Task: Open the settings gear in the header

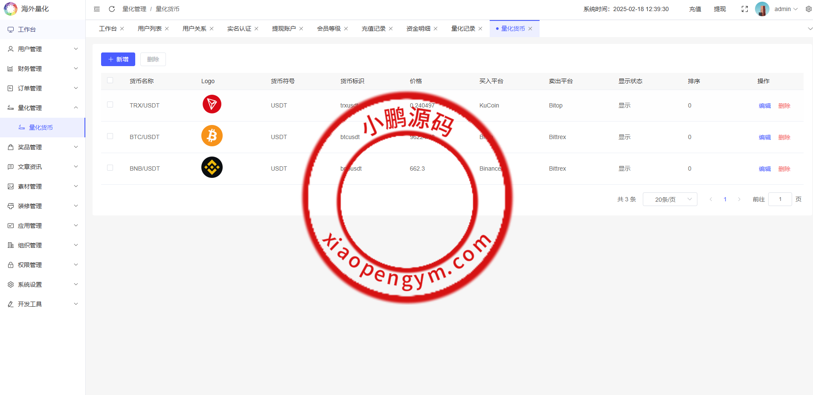Action: (x=808, y=9)
